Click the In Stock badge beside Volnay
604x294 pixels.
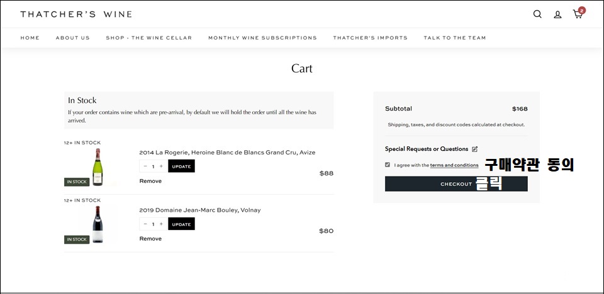point(77,239)
